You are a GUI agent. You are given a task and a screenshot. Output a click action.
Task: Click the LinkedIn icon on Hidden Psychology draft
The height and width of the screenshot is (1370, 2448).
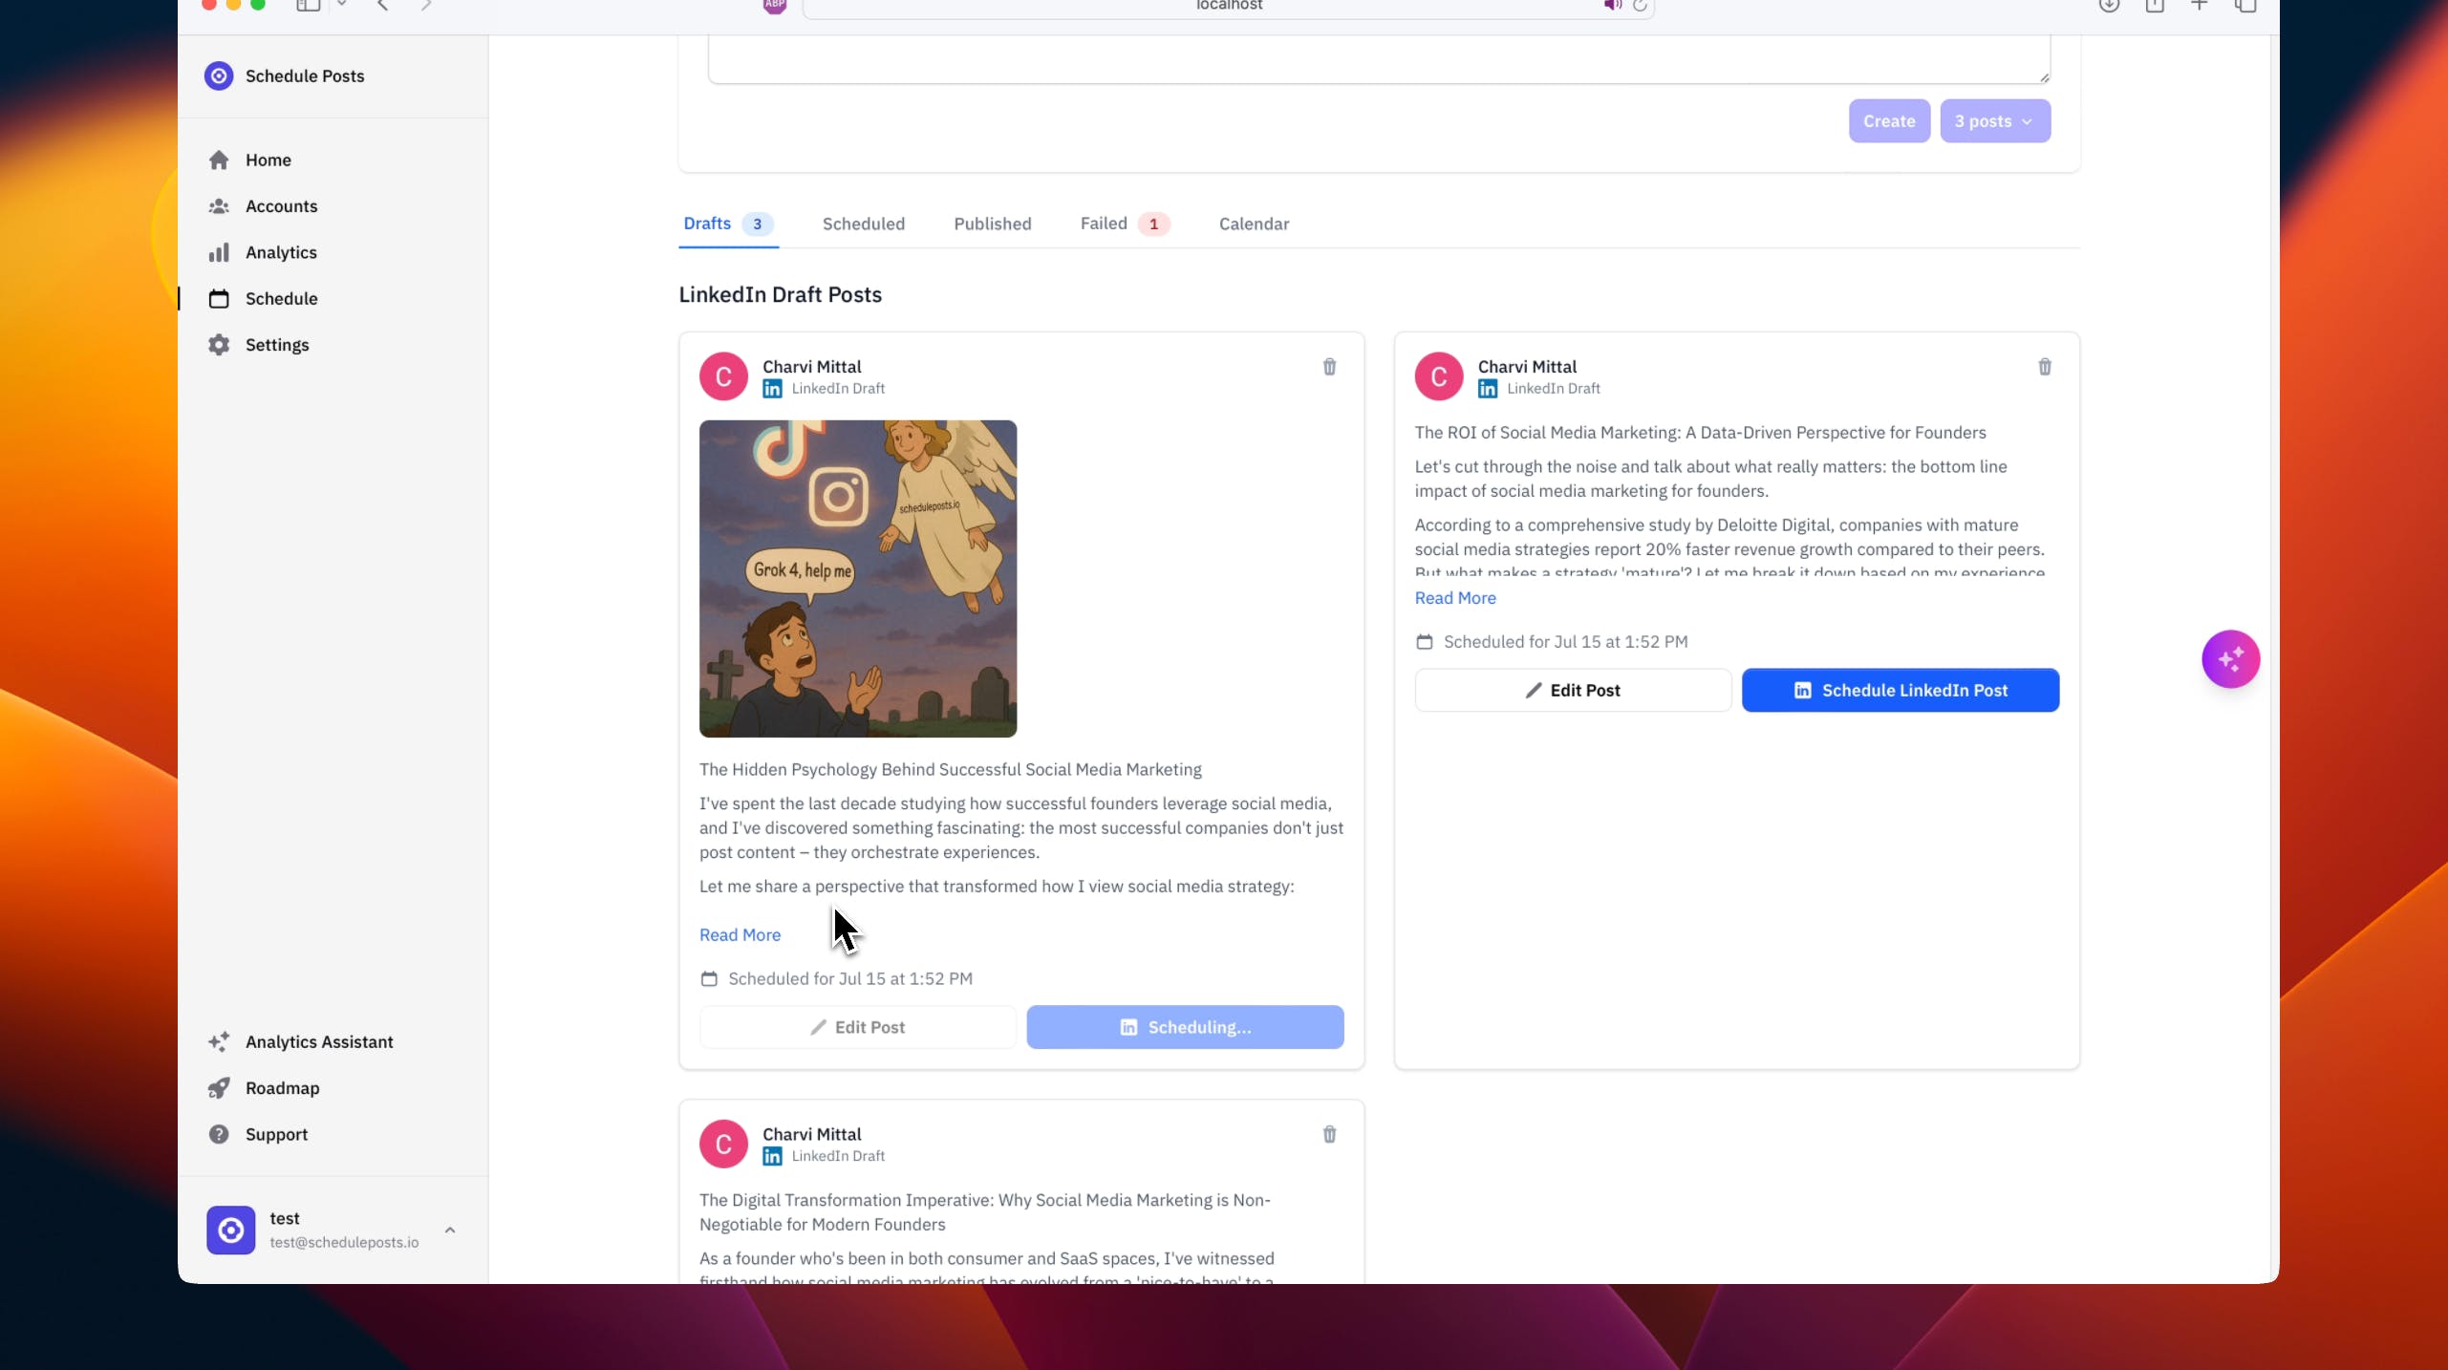(x=772, y=389)
